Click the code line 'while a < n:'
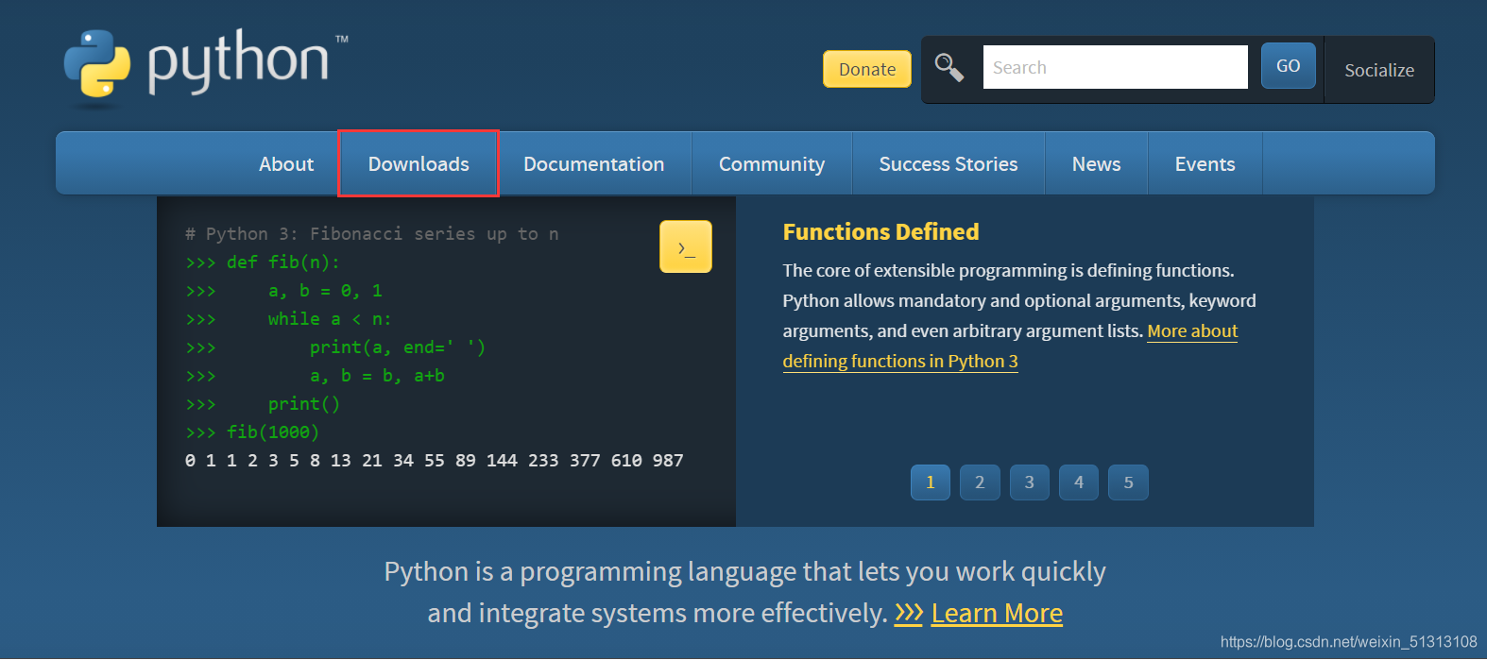1487x660 pixels. click(330, 319)
